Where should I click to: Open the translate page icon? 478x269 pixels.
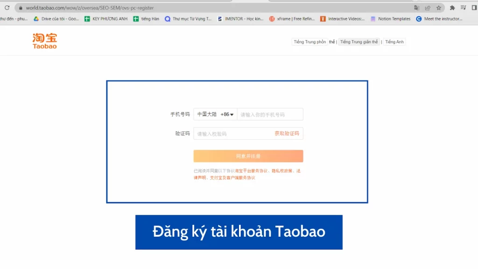click(416, 8)
